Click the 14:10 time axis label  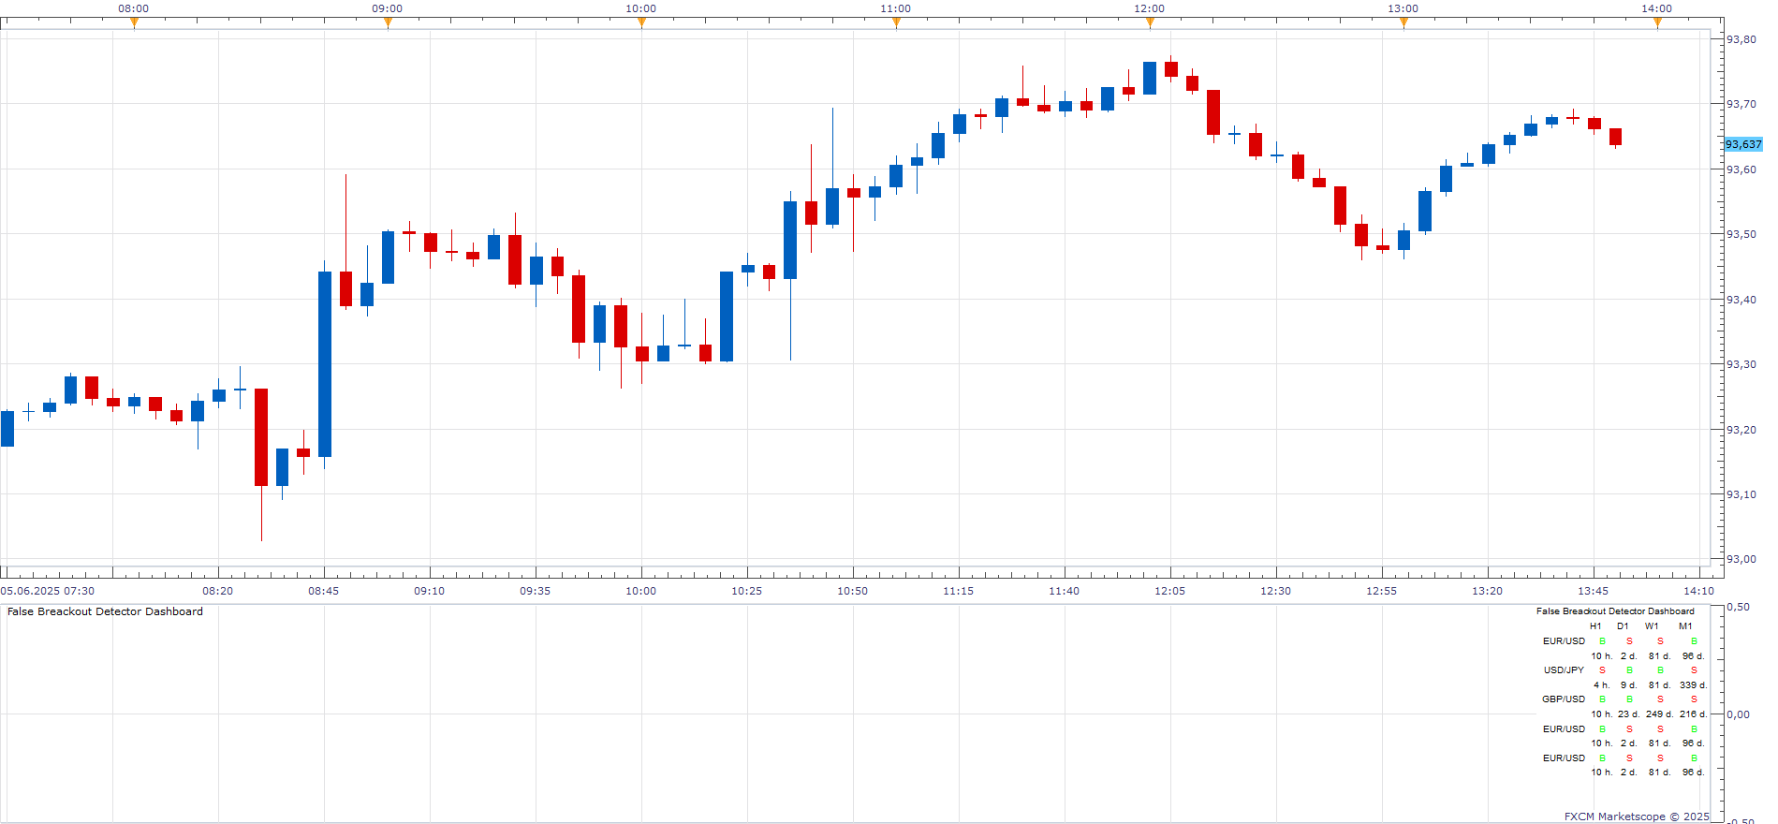click(x=1699, y=591)
